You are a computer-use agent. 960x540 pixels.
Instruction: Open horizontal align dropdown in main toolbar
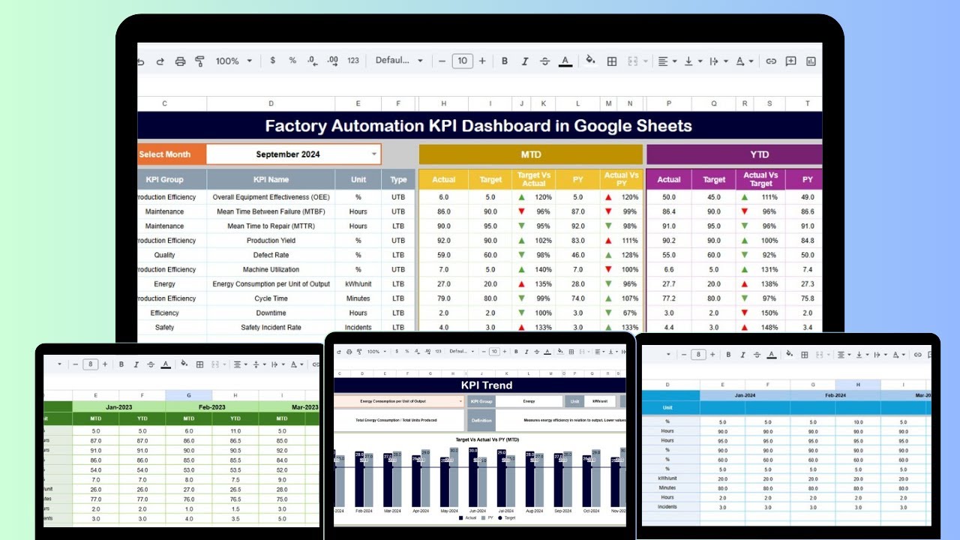click(x=667, y=61)
